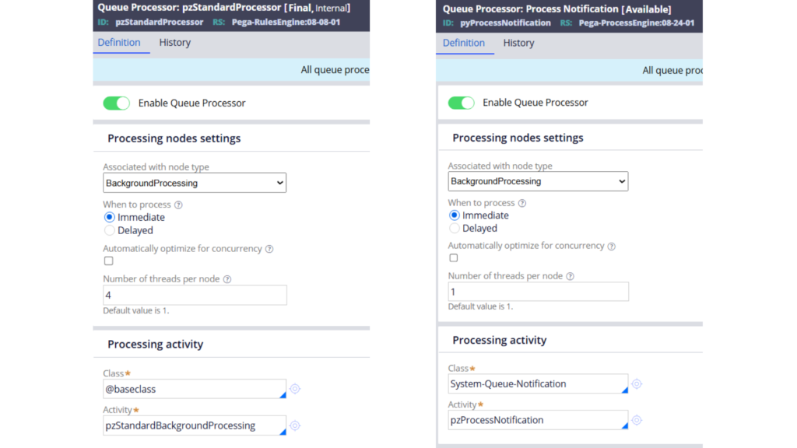Click help icon next to left 'When to process'
This screenshot has width=797, height=448.
[x=178, y=205]
